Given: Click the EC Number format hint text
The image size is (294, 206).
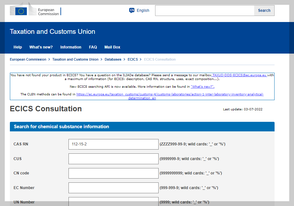Looking at the screenshot, I should tap(189, 188).
